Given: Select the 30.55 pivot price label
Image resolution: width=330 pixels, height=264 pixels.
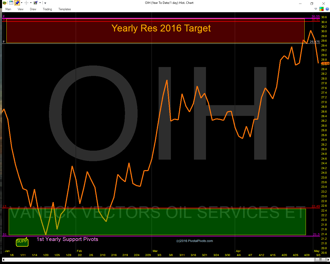Looking at the screenshot, I should [x=316, y=16].
